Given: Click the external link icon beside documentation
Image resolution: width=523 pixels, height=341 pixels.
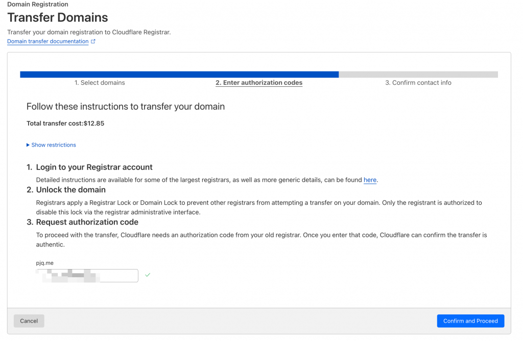Looking at the screenshot, I should pos(93,41).
